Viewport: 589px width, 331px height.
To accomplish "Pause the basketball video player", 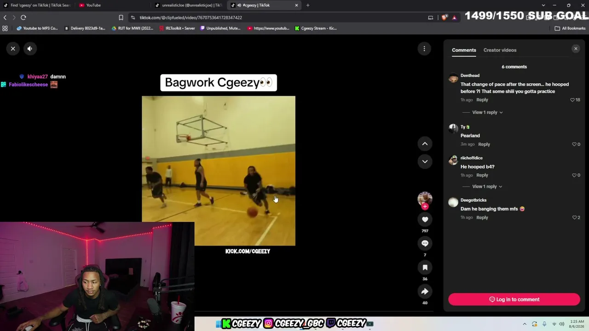I will click(x=219, y=171).
